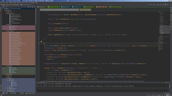Viewport: 172px width, 96px height.
Task: Open the File Transfer tool window tab
Action: click(x=13, y=93)
